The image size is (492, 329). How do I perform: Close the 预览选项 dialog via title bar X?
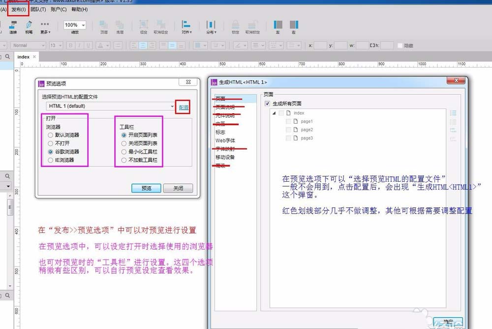coord(188,82)
